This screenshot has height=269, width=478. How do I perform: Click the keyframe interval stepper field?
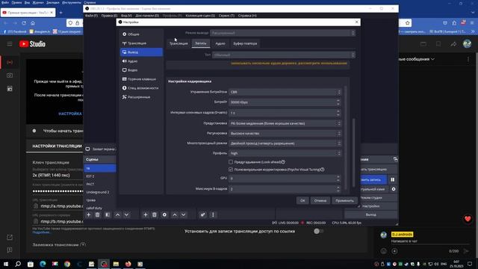[285, 113]
